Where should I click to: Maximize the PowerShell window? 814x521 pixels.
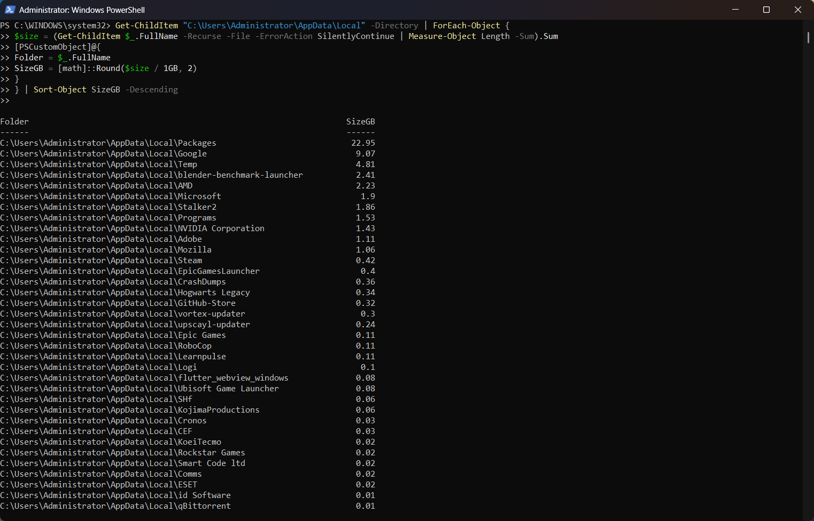click(766, 10)
